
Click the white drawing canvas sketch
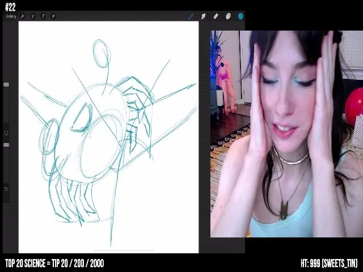(108, 137)
